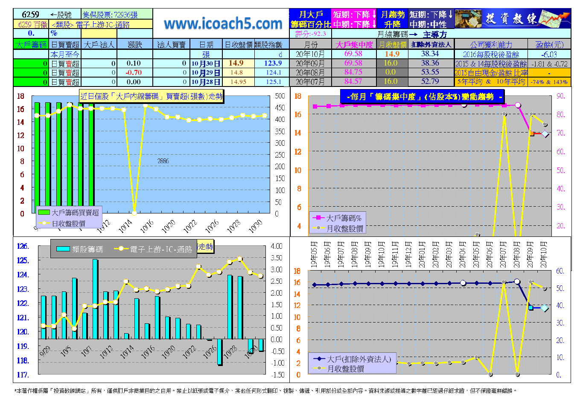
Task: Open the 公司獲利能力 header link
Action: pyautogui.click(x=491, y=44)
